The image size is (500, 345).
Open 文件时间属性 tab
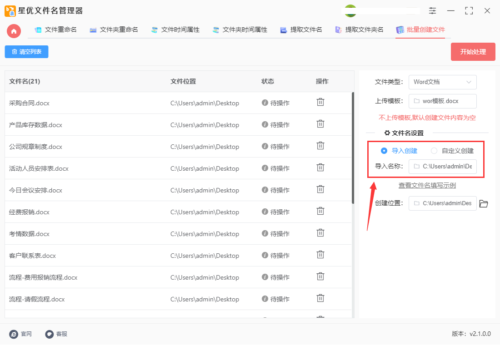click(175, 30)
